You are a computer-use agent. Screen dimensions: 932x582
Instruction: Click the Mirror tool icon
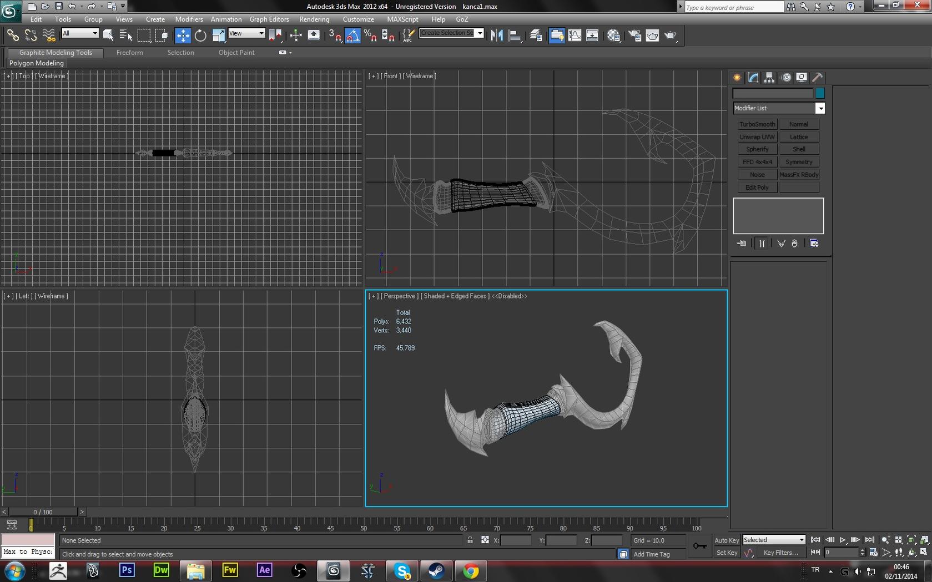tap(497, 36)
